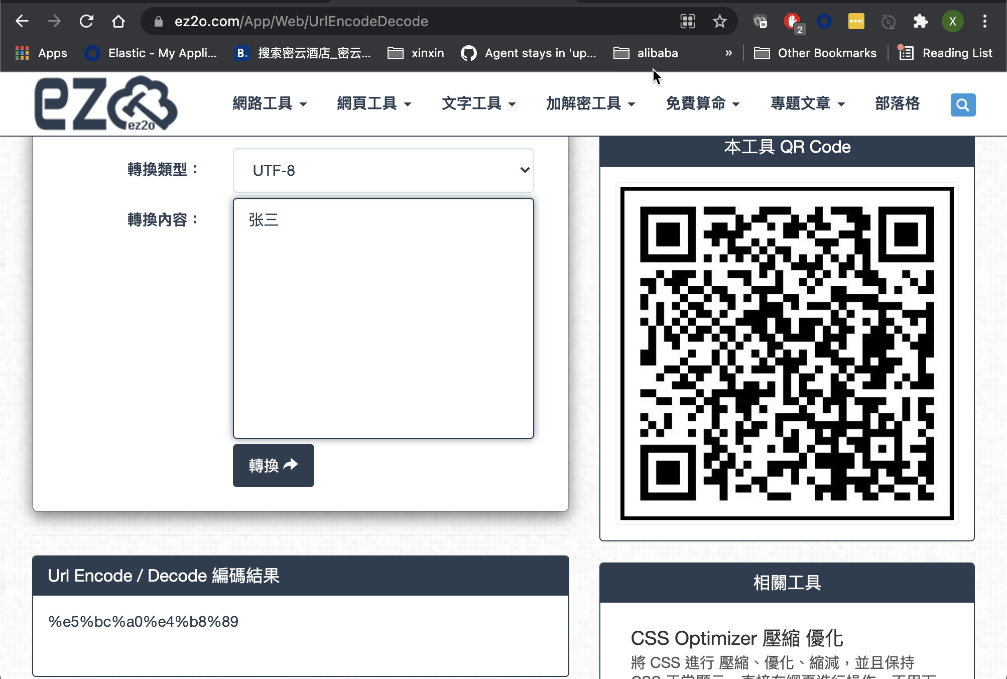
Task: Click the red hand blocker extension icon
Action: click(x=792, y=21)
